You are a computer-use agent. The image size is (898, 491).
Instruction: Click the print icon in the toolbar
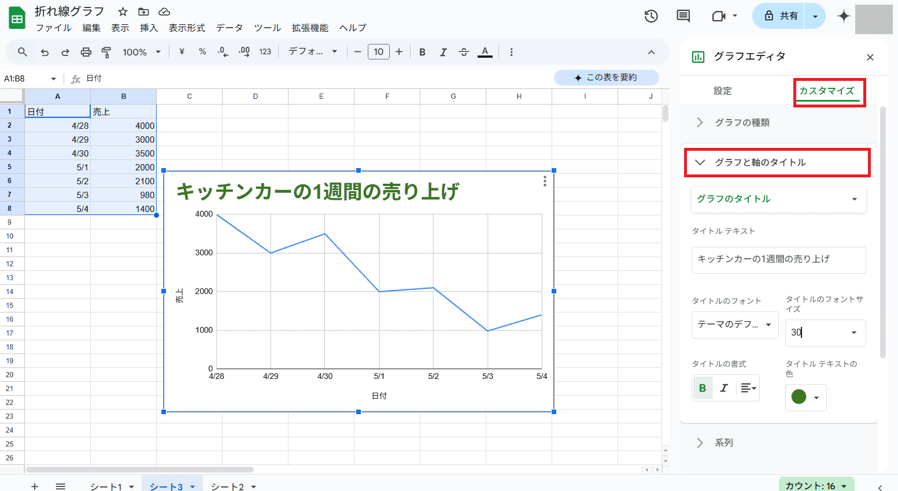click(86, 52)
